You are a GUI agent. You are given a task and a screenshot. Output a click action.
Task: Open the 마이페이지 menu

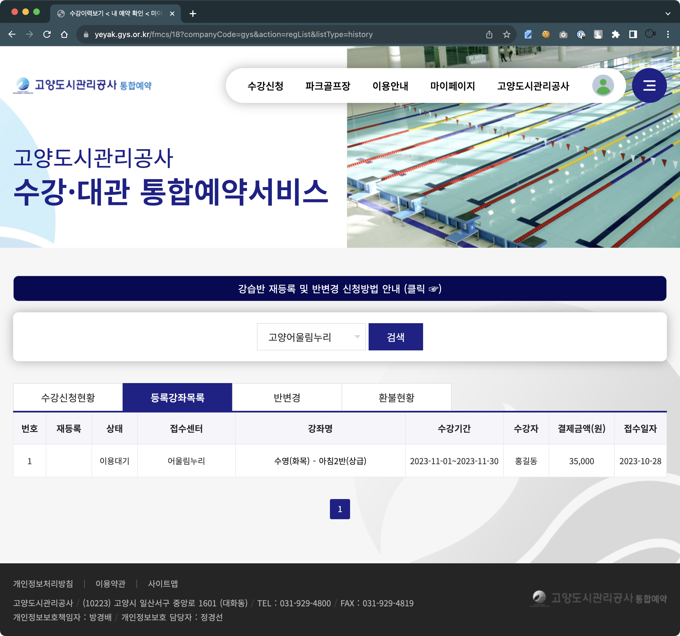[453, 86]
